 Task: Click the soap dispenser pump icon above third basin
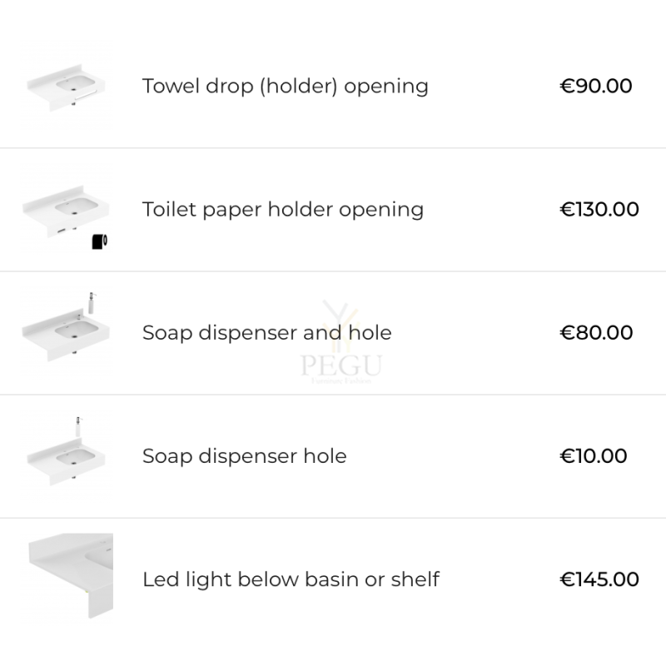pos(92,303)
